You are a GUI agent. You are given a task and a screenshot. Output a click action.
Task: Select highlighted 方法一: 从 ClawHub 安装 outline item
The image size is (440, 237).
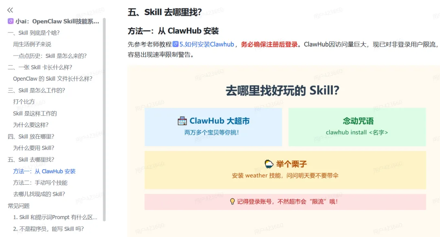(x=44, y=171)
